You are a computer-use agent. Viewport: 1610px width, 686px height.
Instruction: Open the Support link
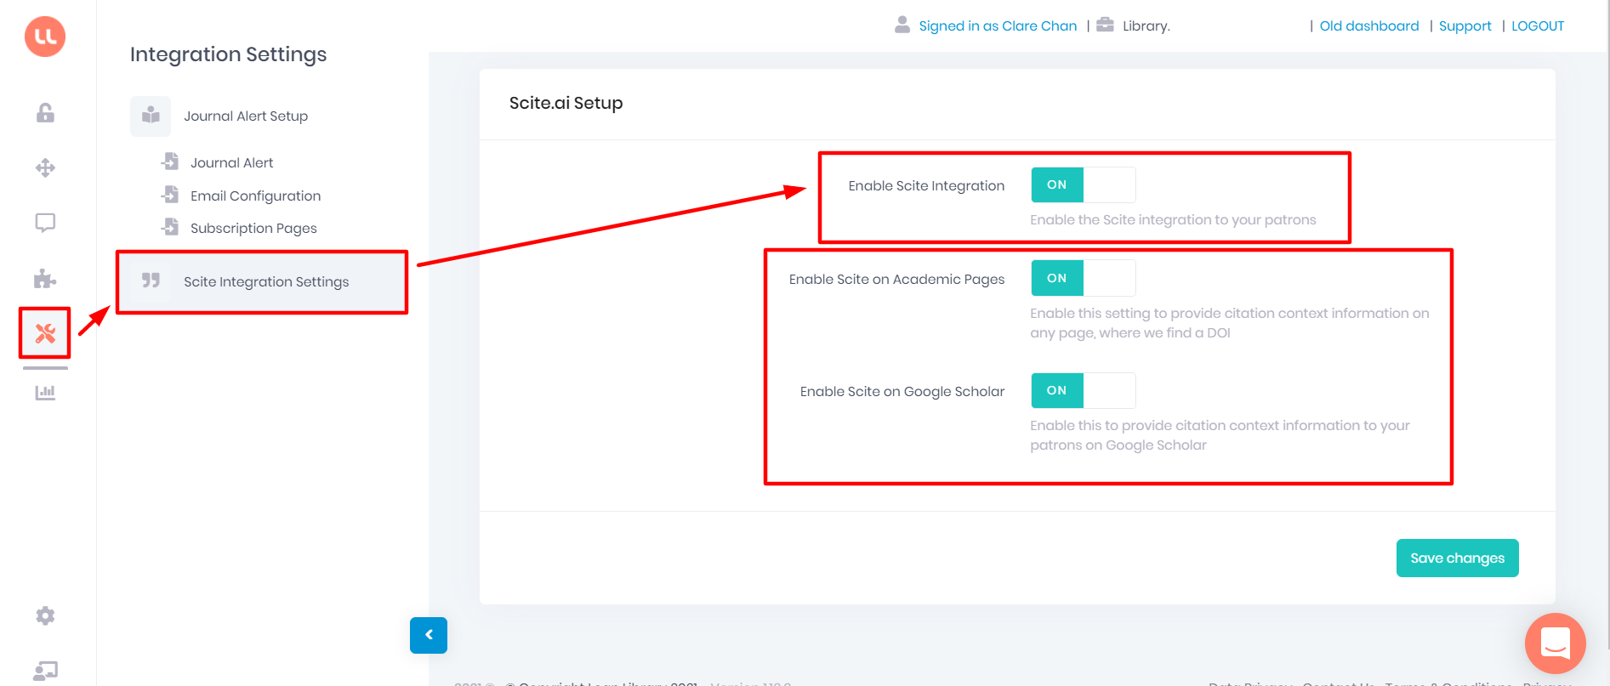[x=1465, y=26]
